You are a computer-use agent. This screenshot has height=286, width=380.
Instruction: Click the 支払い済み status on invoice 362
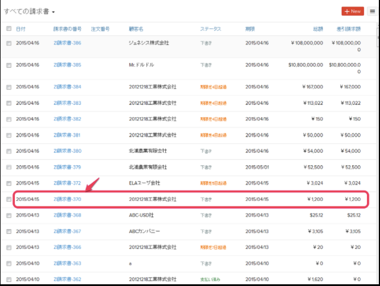(x=211, y=279)
